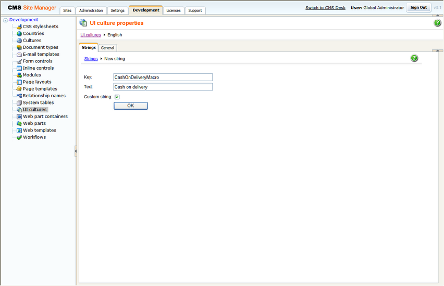Click the Page templates icon
444x286 pixels.
[19, 89]
